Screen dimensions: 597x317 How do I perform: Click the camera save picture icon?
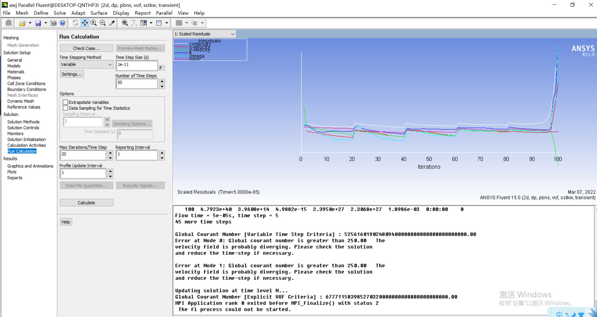click(54, 23)
